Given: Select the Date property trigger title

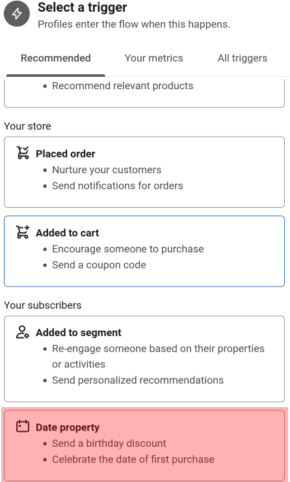Looking at the screenshot, I should 68,427.
